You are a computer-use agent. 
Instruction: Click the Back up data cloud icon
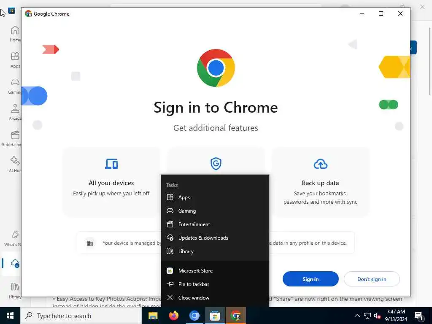click(321, 164)
